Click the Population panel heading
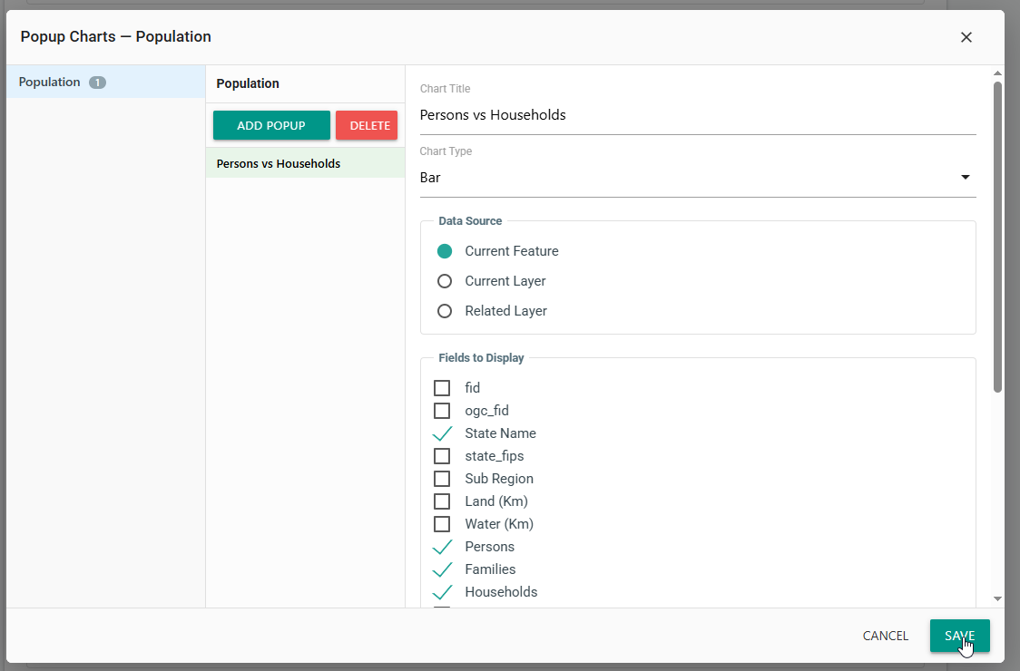Viewport: 1020px width, 671px height. tap(248, 83)
